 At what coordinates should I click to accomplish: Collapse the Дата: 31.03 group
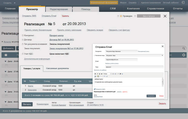coord(5,92)
